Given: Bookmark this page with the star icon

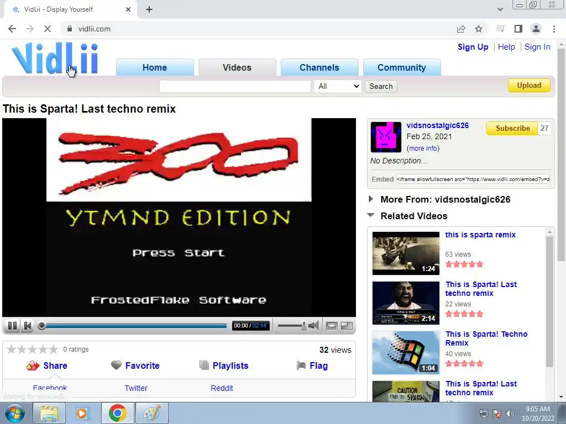Looking at the screenshot, I should (479, 29).
